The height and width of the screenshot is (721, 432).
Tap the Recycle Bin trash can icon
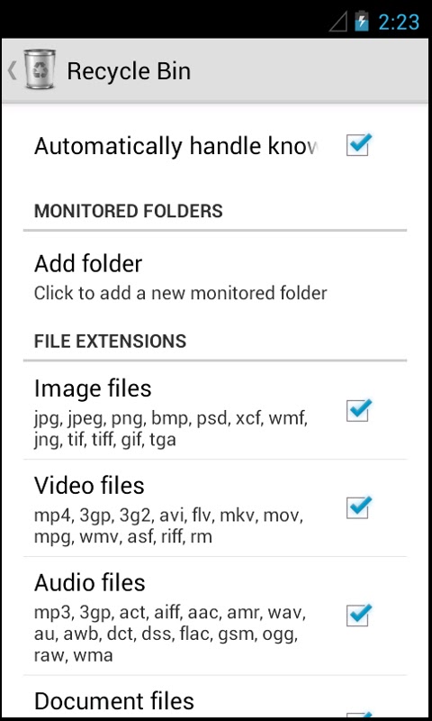click(40, 69)
